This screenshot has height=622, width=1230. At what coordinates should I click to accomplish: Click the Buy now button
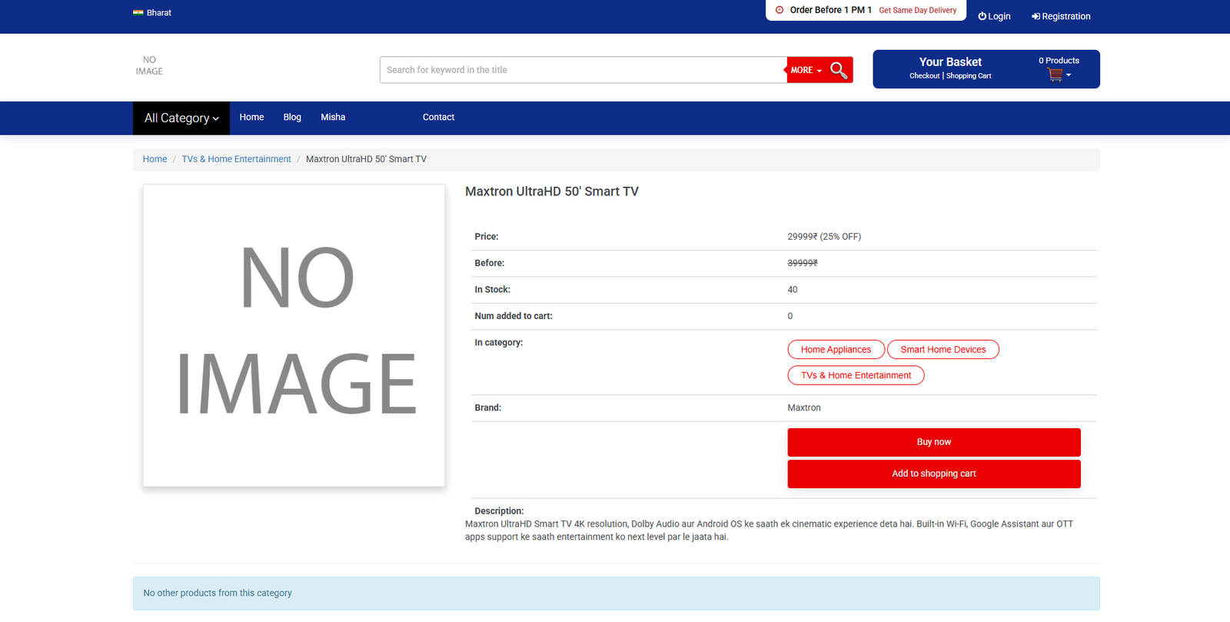934,442
